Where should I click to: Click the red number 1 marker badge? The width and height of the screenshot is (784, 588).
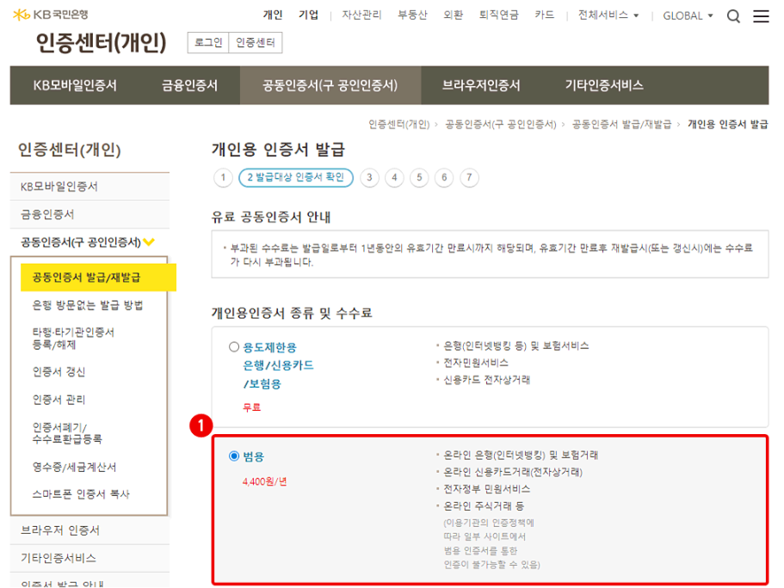click(201, 426)
